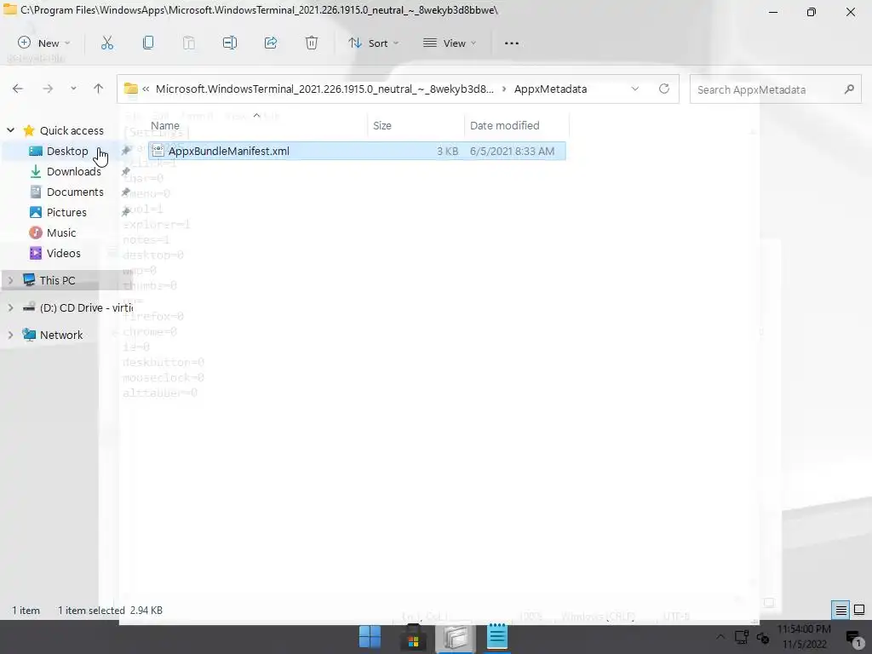Open the View options dropdown
Screen dimensions: 872x654
point(450,43)
